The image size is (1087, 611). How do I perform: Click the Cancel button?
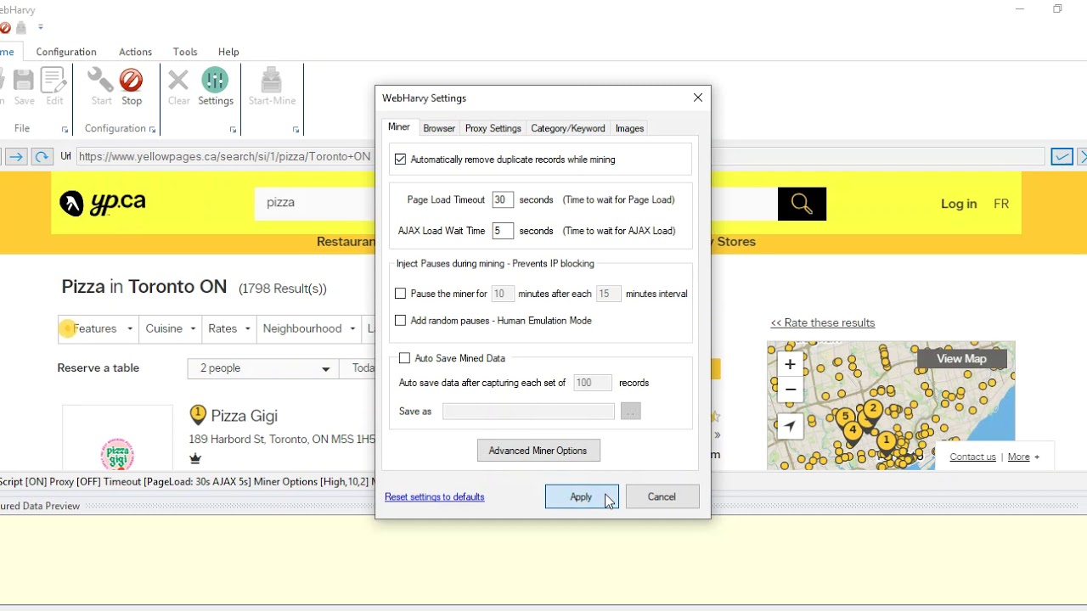point(662,496)
